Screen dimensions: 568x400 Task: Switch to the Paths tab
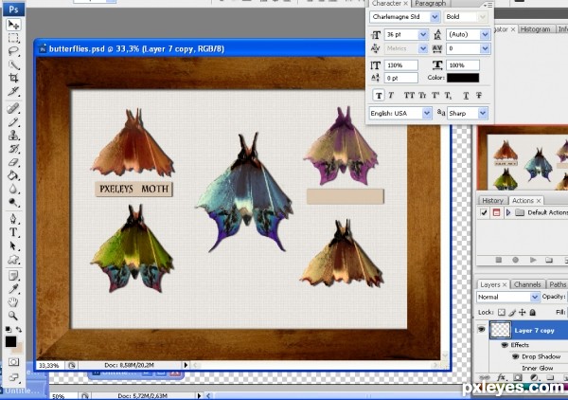tap(558, 284)
